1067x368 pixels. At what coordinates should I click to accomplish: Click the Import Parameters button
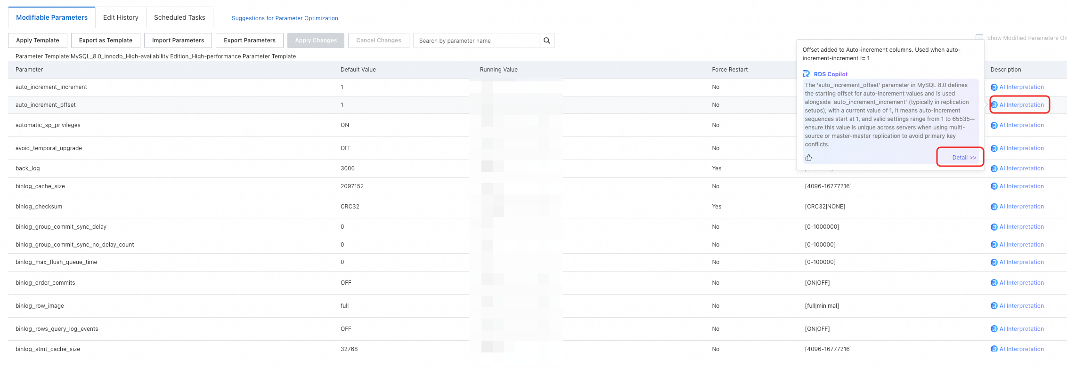(x=178, y=40)
